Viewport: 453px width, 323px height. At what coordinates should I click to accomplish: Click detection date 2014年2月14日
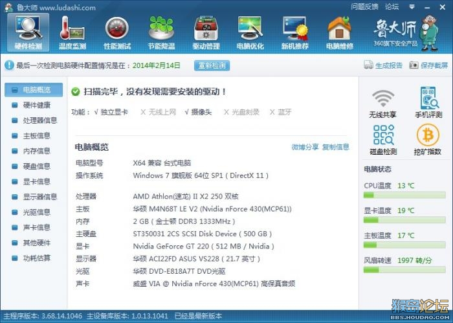point(157,65)
